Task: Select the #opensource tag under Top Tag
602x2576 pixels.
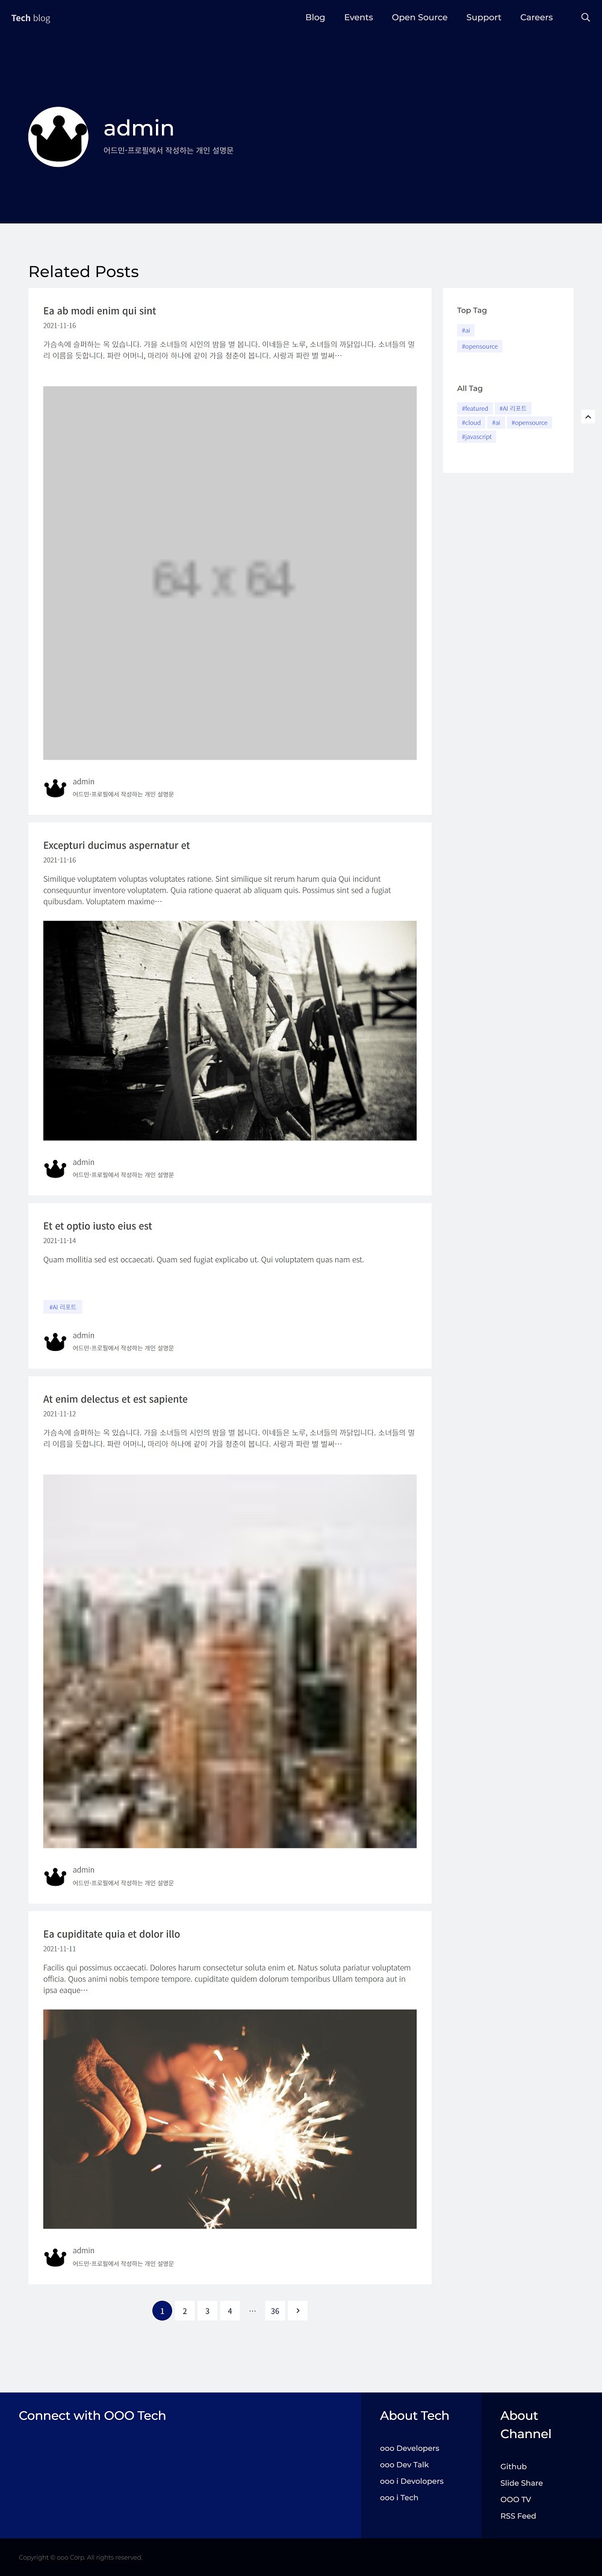Action: (480, 347)
